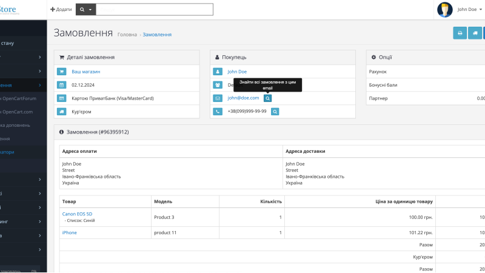Open the OpenCartForum sidebar item
The image size is (485, 273).
[23, 98]
